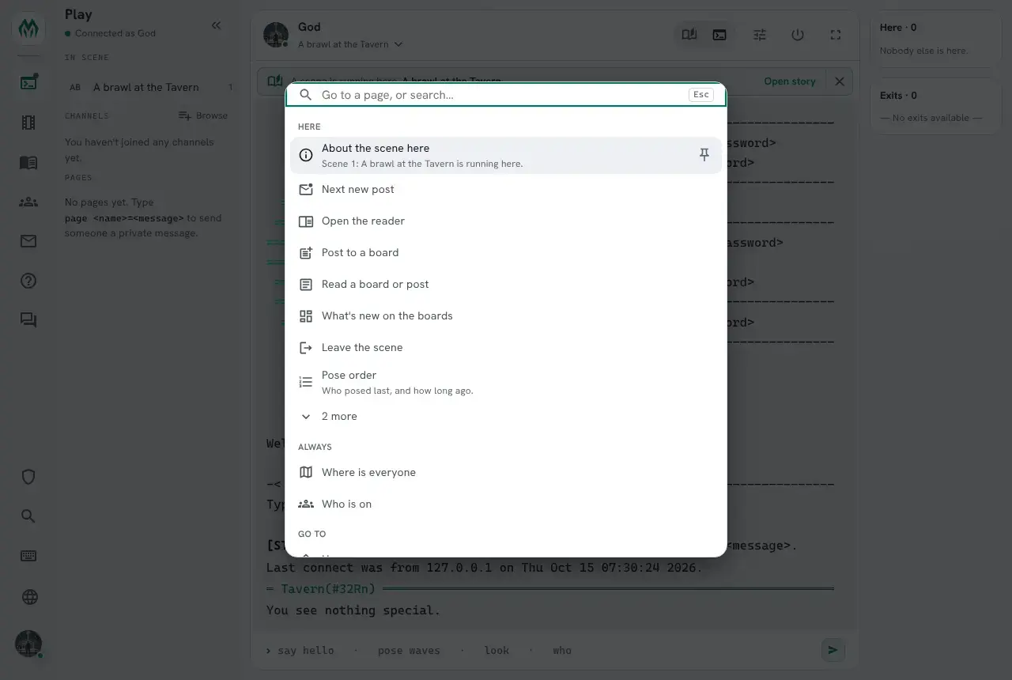This screenshot has width=1012, height=680.
Task: Open About the scene here
Action: coord(505,155)
